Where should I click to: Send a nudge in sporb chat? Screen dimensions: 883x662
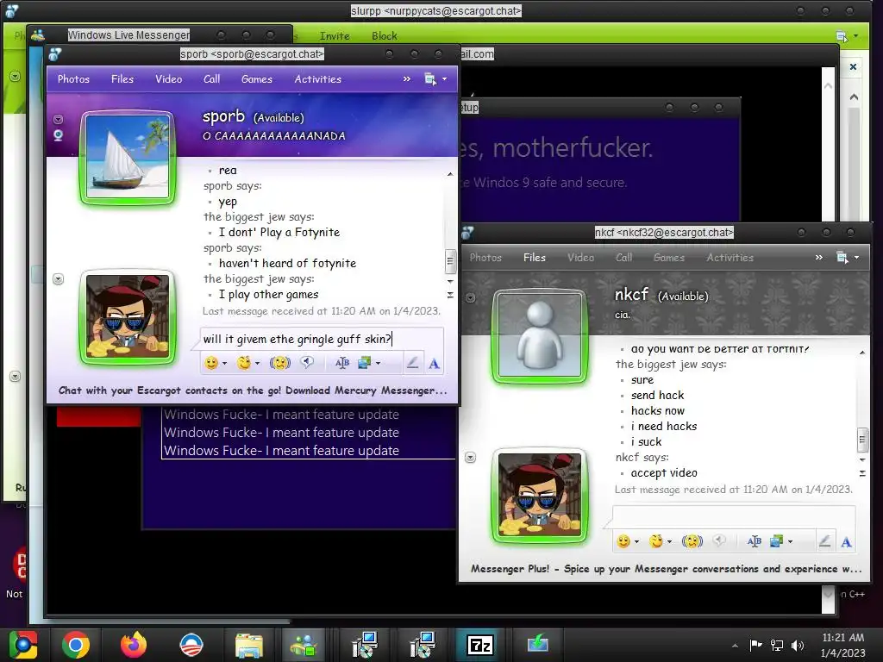click(x=280, y=363)
